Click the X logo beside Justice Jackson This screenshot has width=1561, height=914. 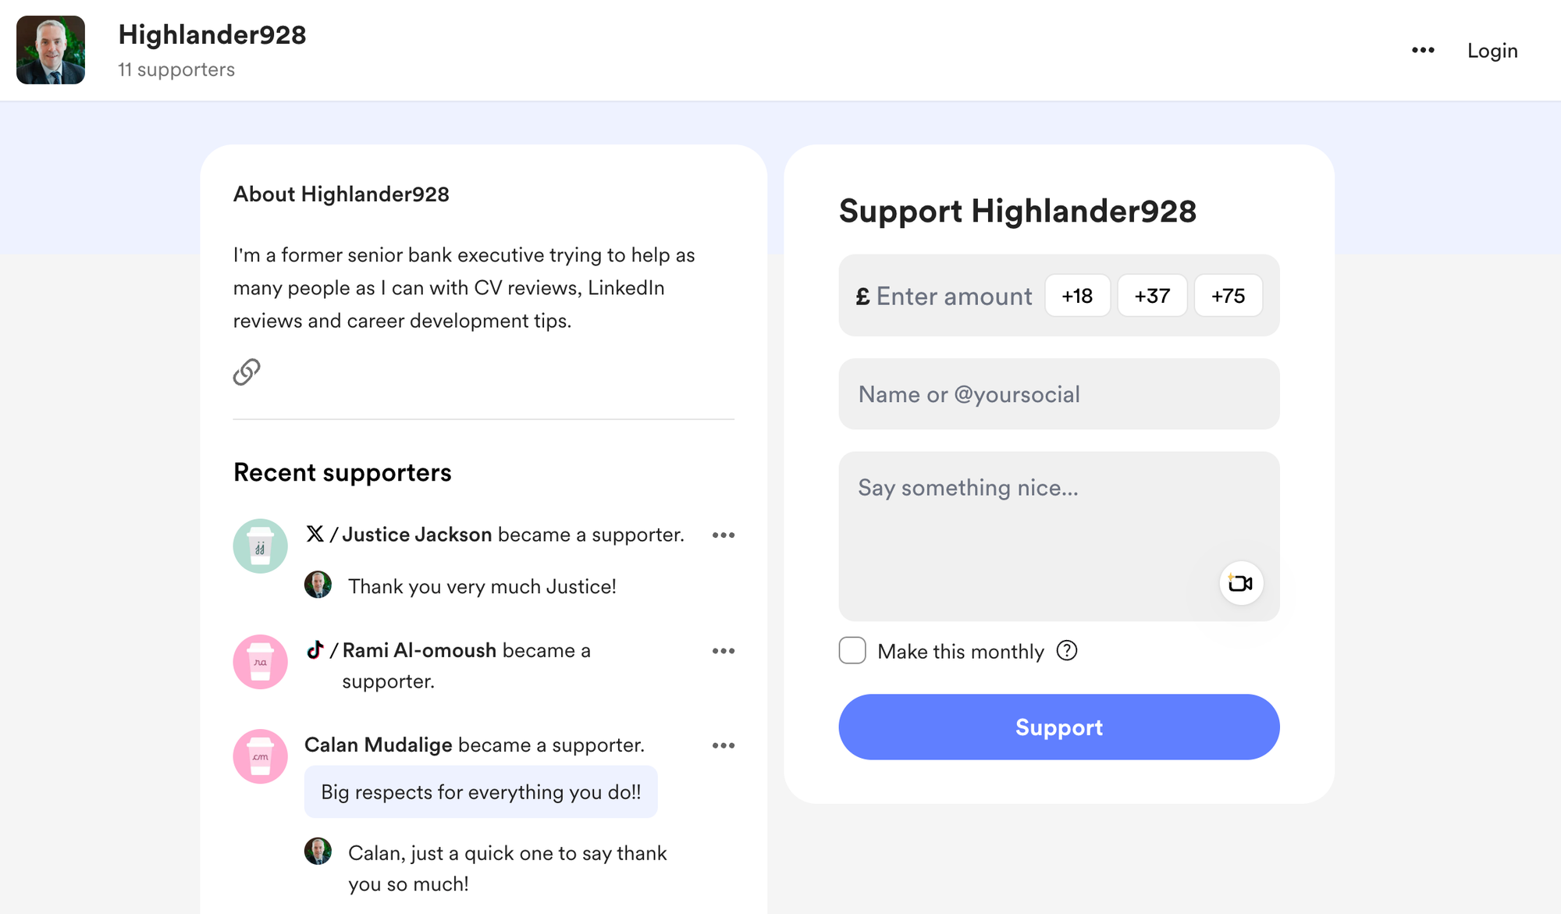315,534
